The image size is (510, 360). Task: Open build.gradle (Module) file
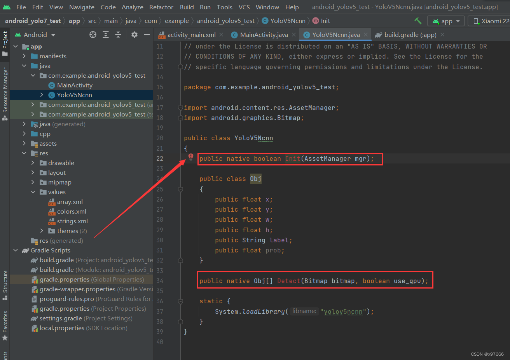[92, 270]
